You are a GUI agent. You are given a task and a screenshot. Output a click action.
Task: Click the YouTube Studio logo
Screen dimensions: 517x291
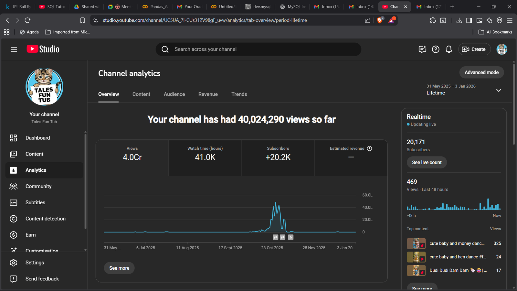[x=43, y=49]
